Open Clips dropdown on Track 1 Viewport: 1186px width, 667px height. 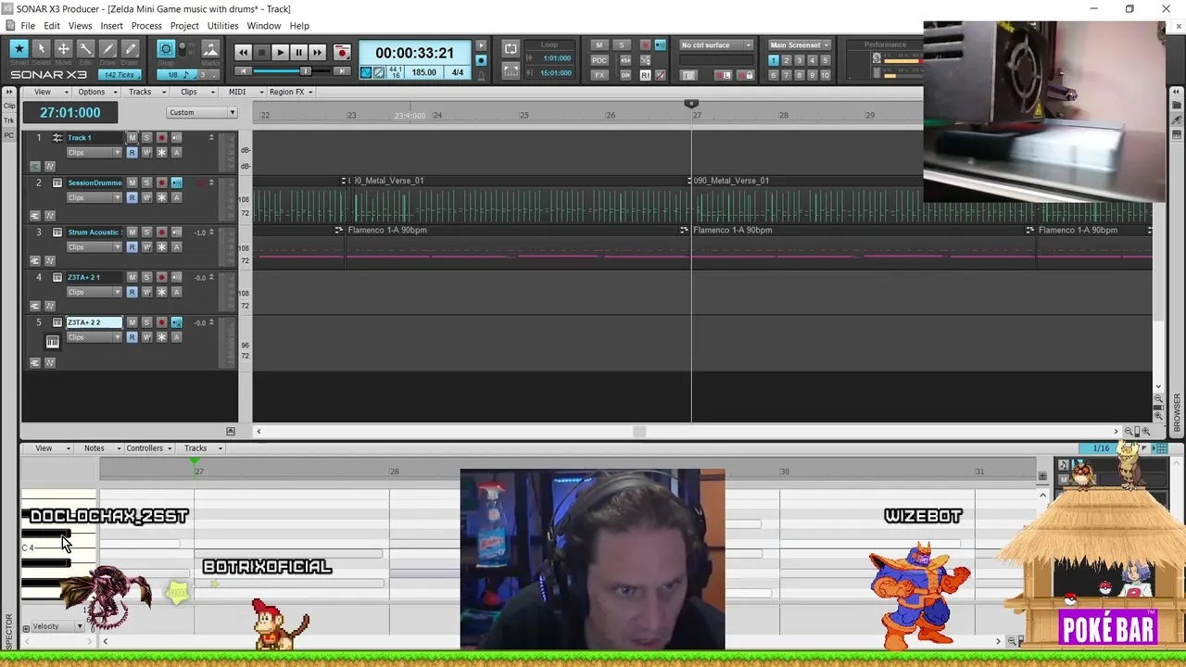click(94, 152)
